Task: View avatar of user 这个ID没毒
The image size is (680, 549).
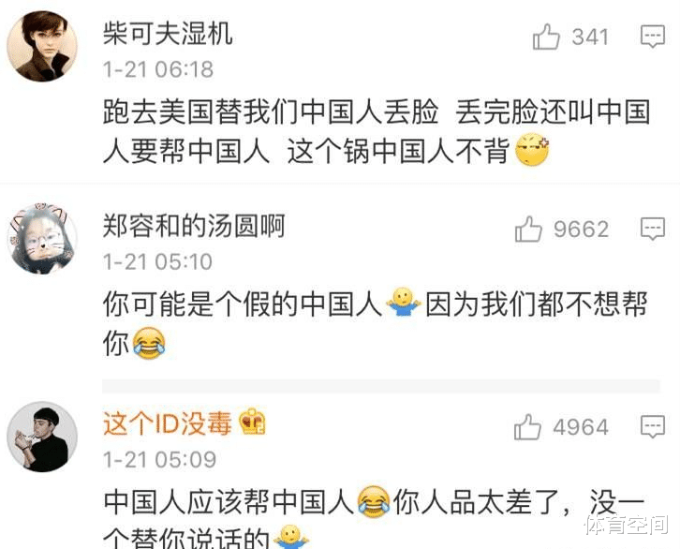Action: point(42,437)
